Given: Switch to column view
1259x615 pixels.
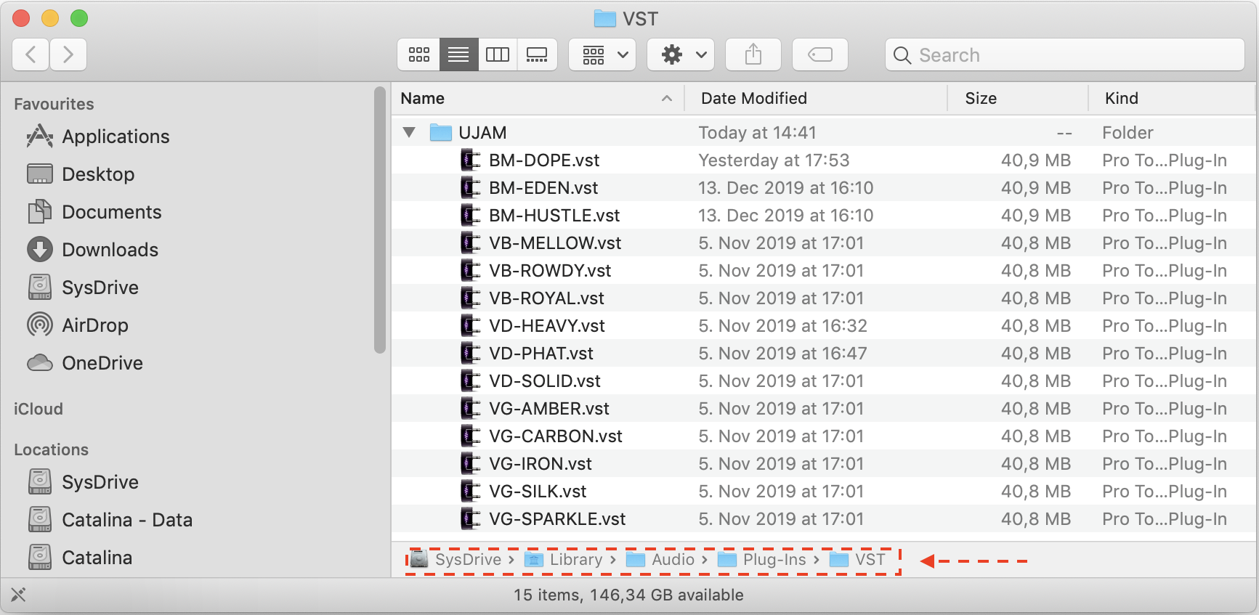Looking at the screenshot, I should point(498,54).
